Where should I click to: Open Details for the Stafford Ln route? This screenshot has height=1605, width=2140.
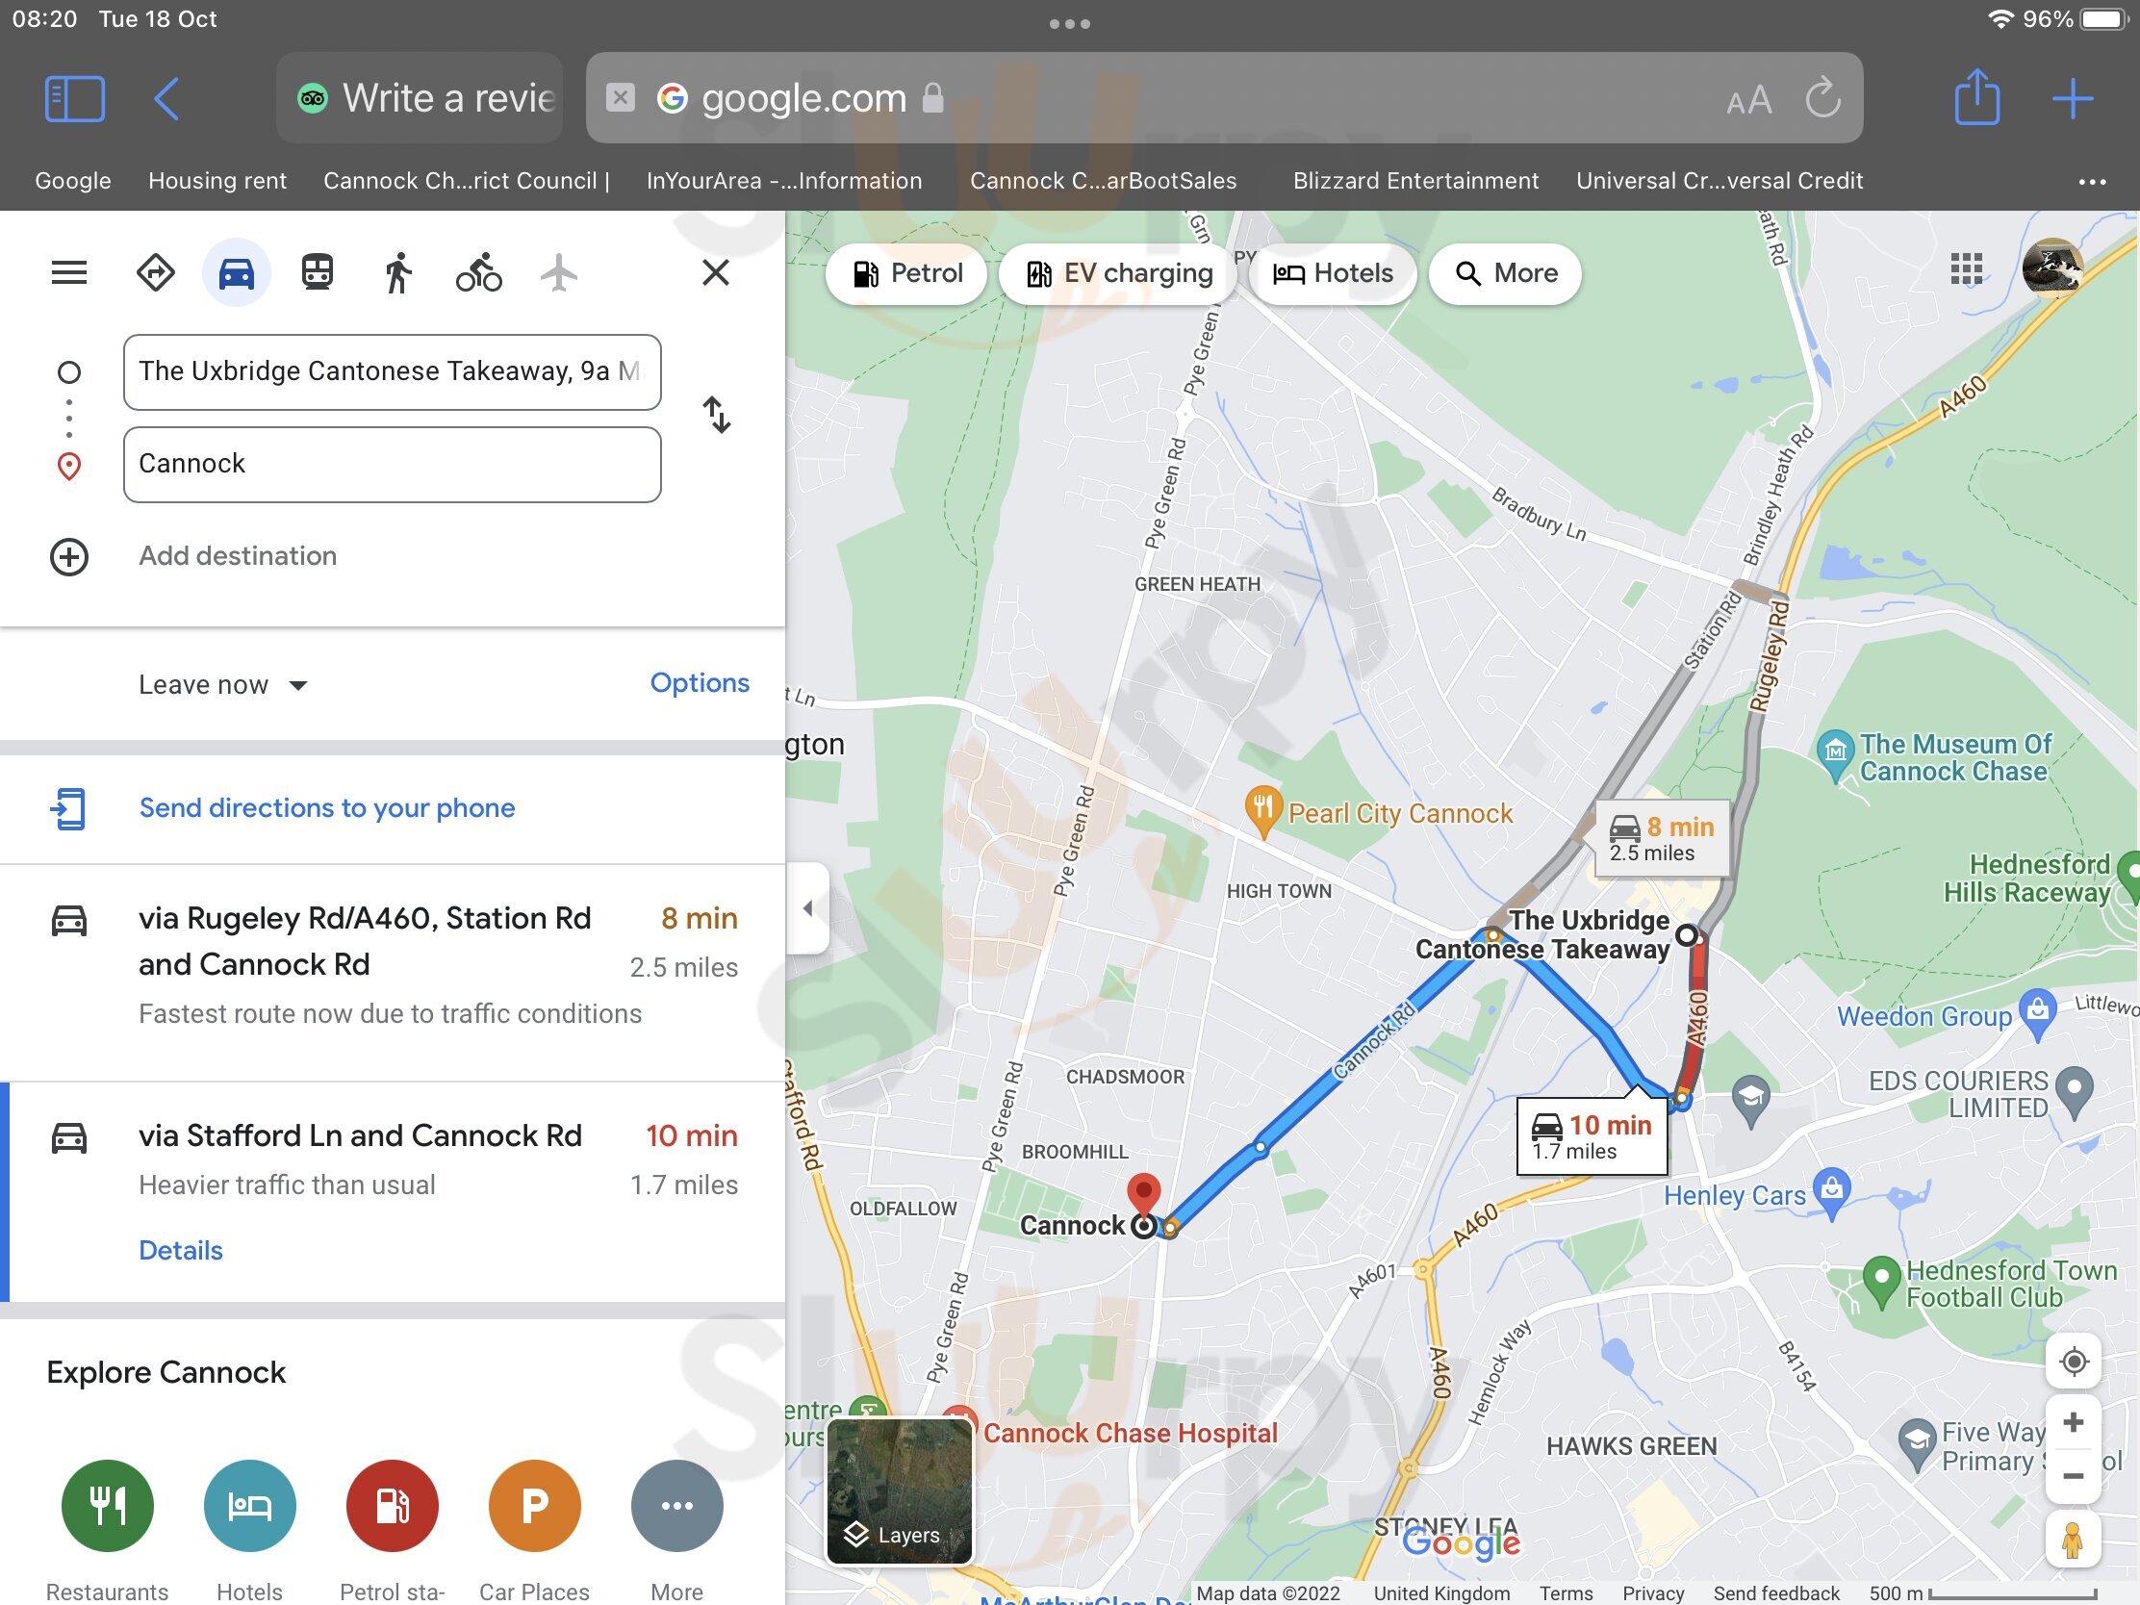pos(180,1250)
